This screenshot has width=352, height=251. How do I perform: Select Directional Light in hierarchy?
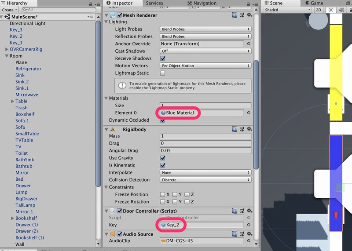pyautogui.click(x=27, y=23)
